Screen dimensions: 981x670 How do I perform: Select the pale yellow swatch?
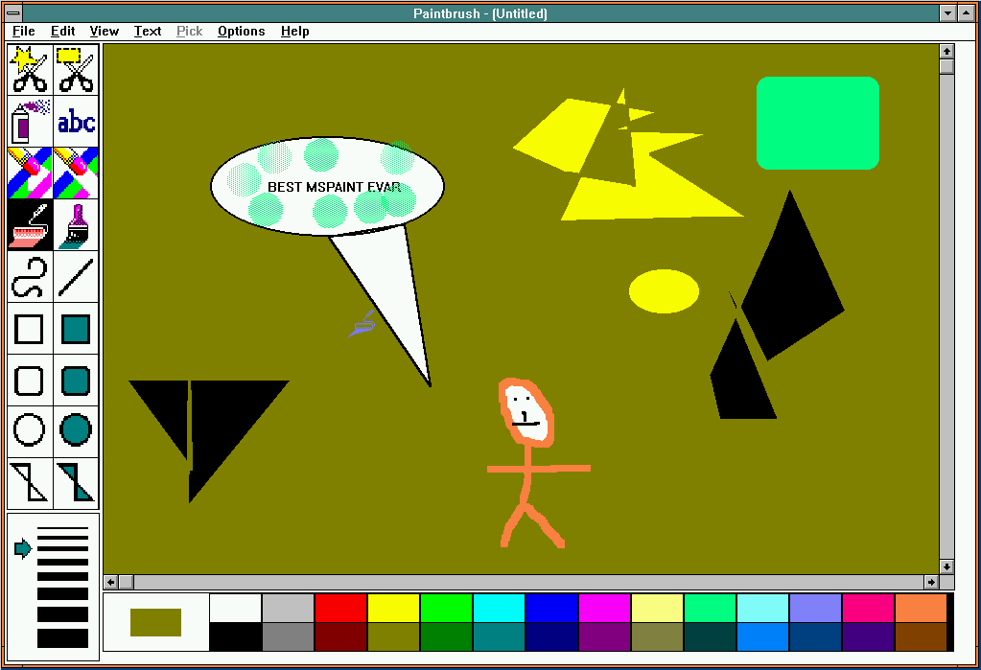click(657, 608)
